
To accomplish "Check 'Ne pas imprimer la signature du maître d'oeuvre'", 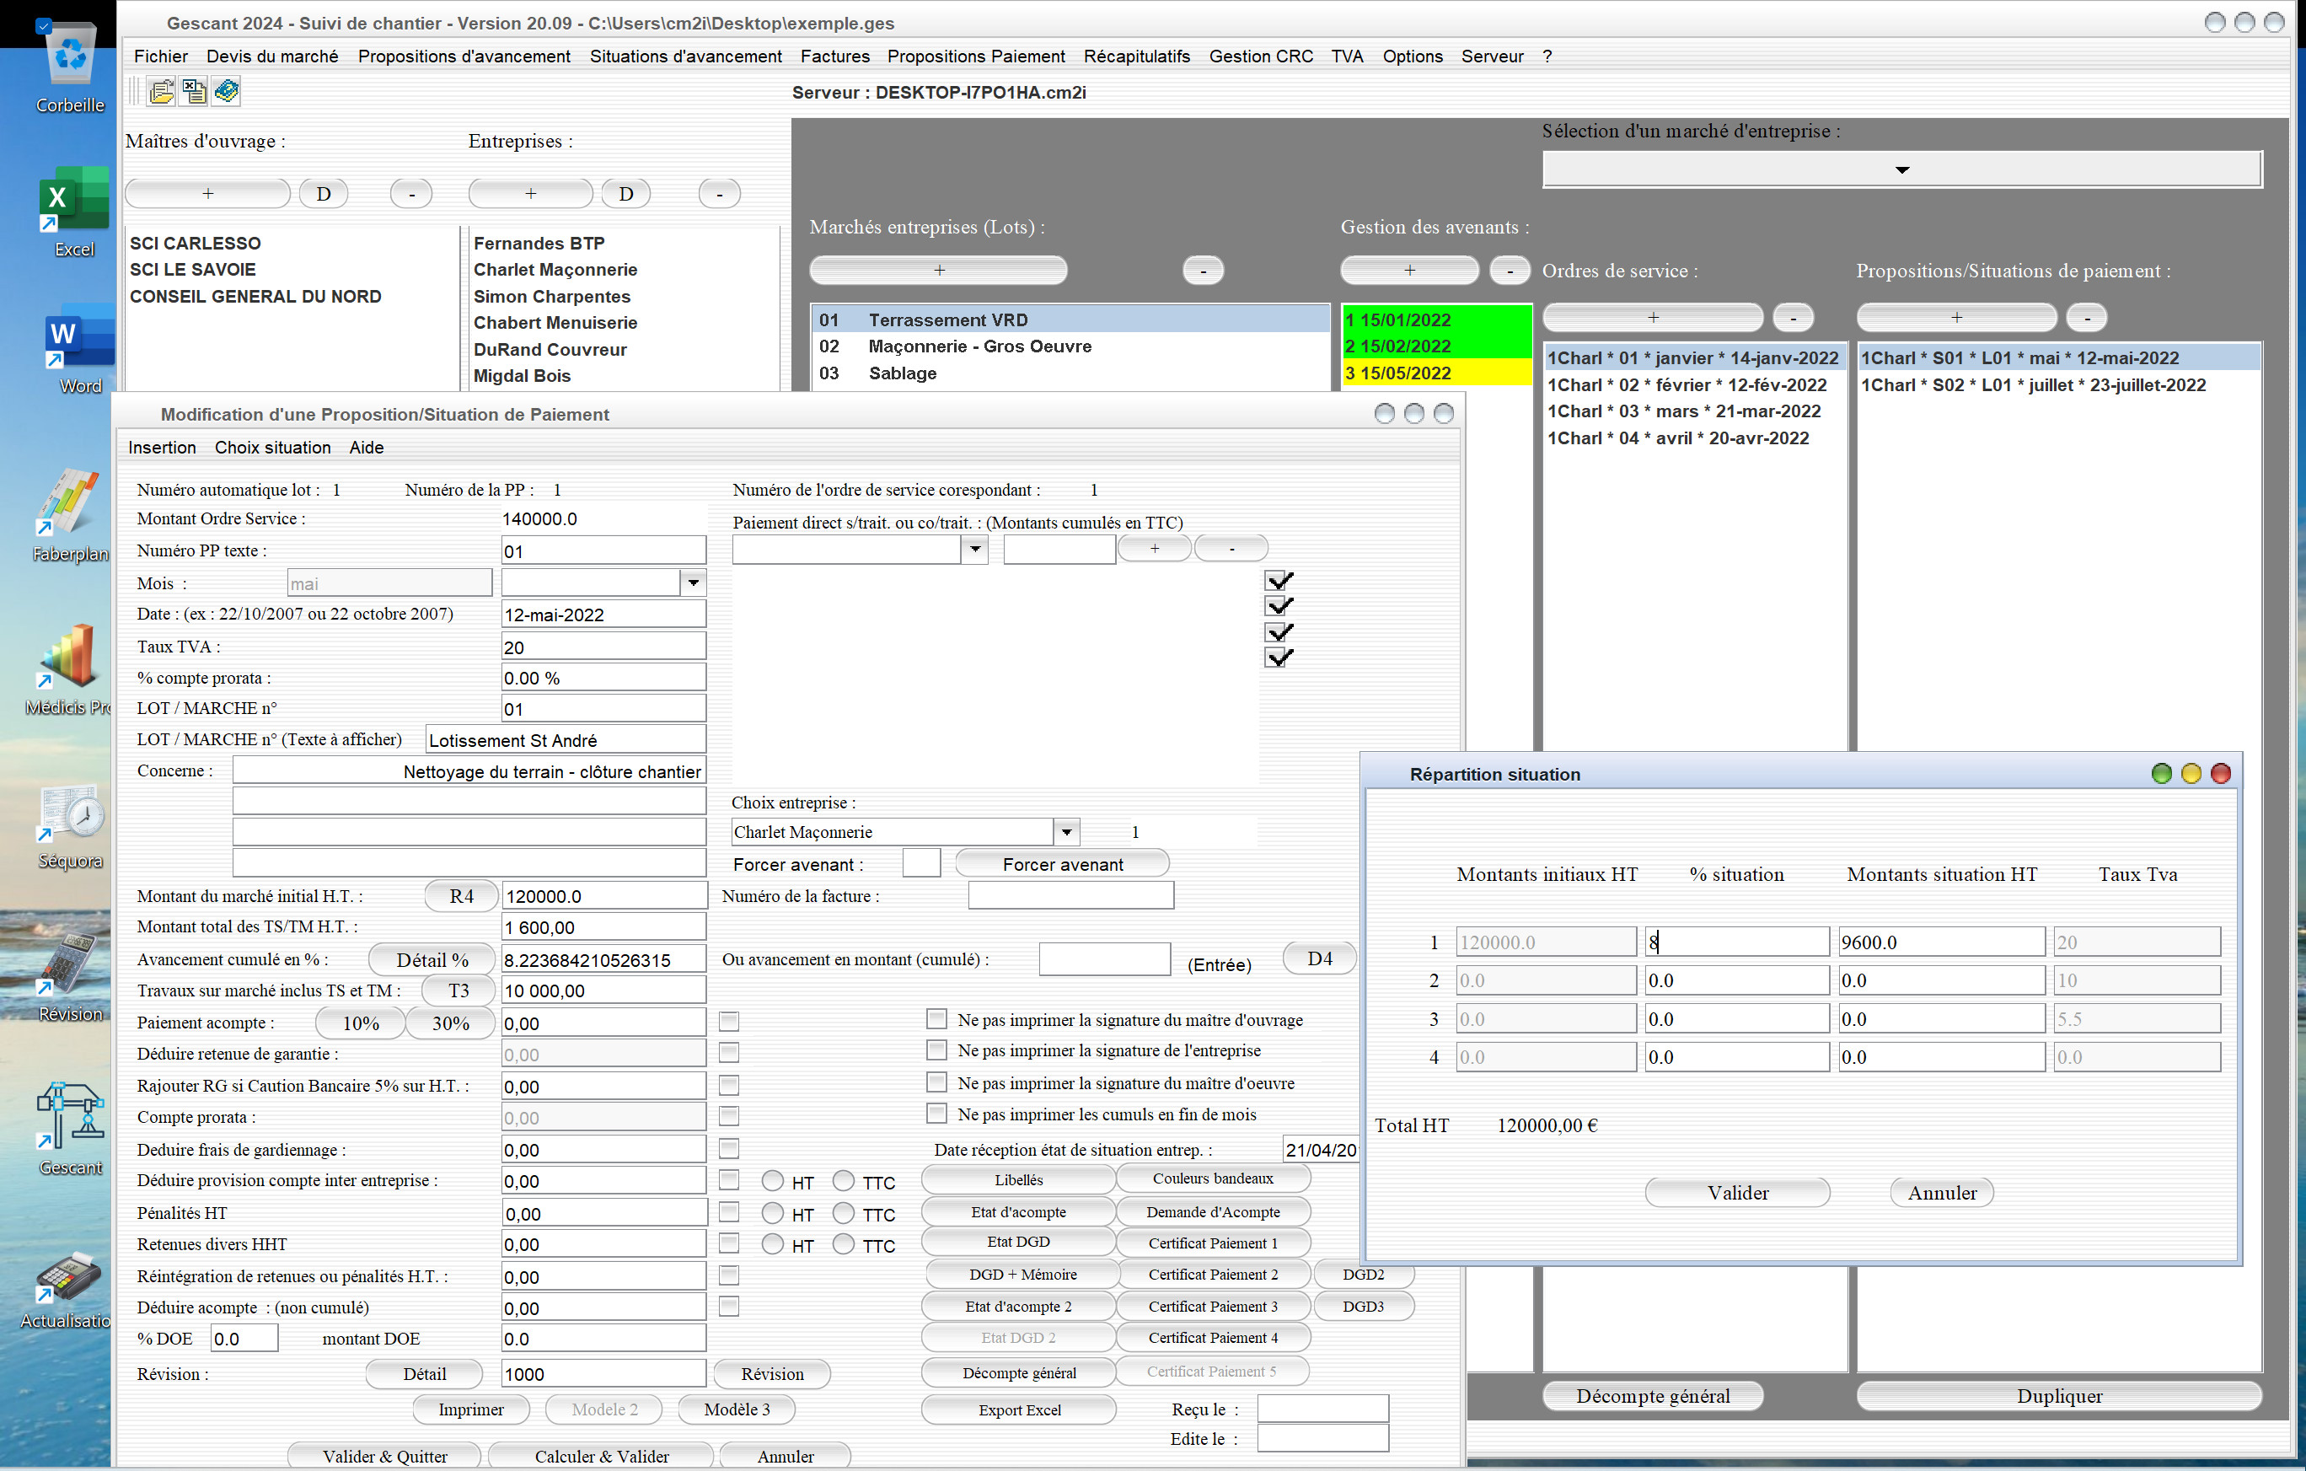I will tap(936, 1082).
